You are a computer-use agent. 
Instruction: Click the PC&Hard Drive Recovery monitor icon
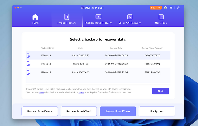[98, 17]
